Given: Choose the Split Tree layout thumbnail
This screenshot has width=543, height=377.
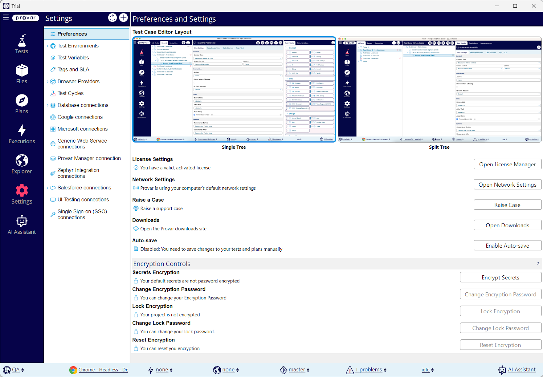Looking at the screenshot, I should tap(439, 89).
